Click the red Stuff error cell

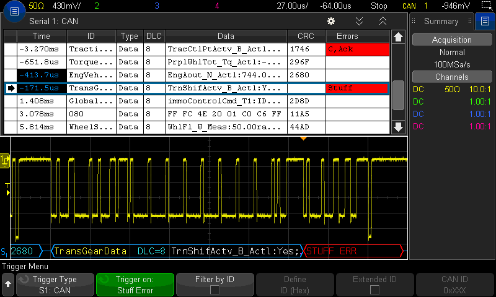coord(358,88)
